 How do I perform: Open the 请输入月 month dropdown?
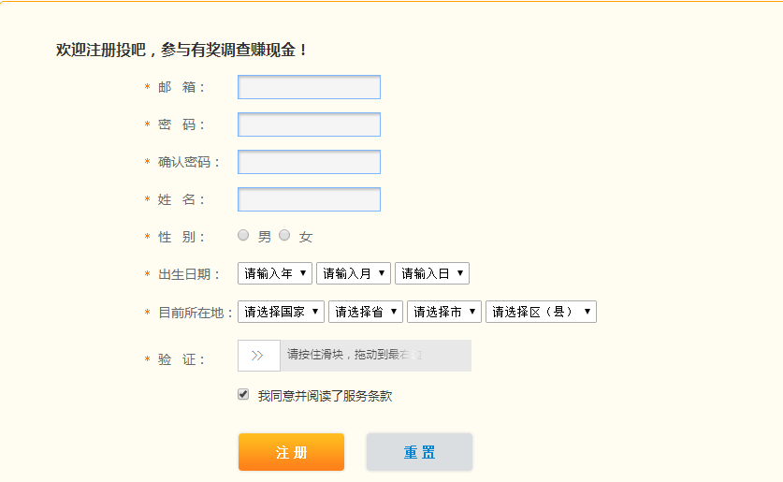[x=355, y=273]
